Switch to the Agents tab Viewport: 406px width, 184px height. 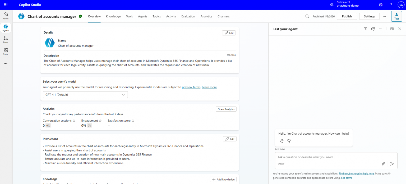[143, 16]
